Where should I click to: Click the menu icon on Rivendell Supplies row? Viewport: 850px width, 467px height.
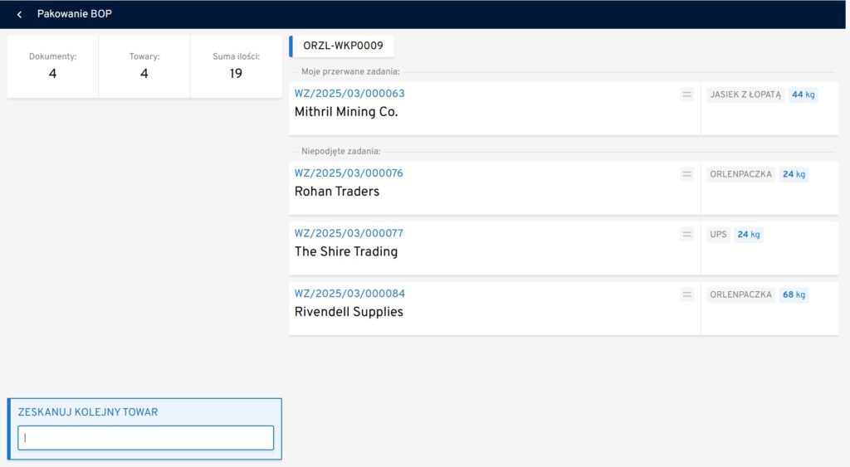click(686, 294)
